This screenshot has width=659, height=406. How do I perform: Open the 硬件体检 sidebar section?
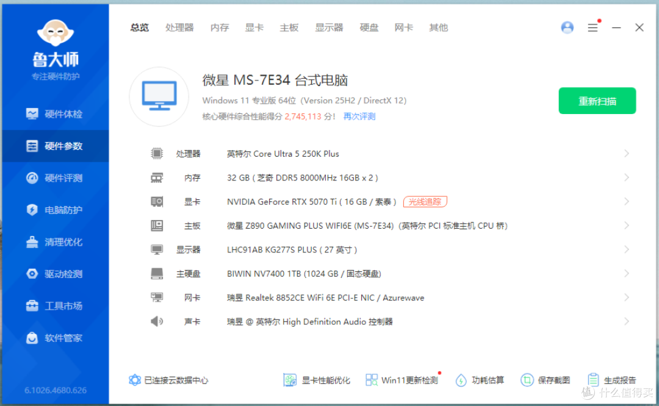click(x=55, y=114)
